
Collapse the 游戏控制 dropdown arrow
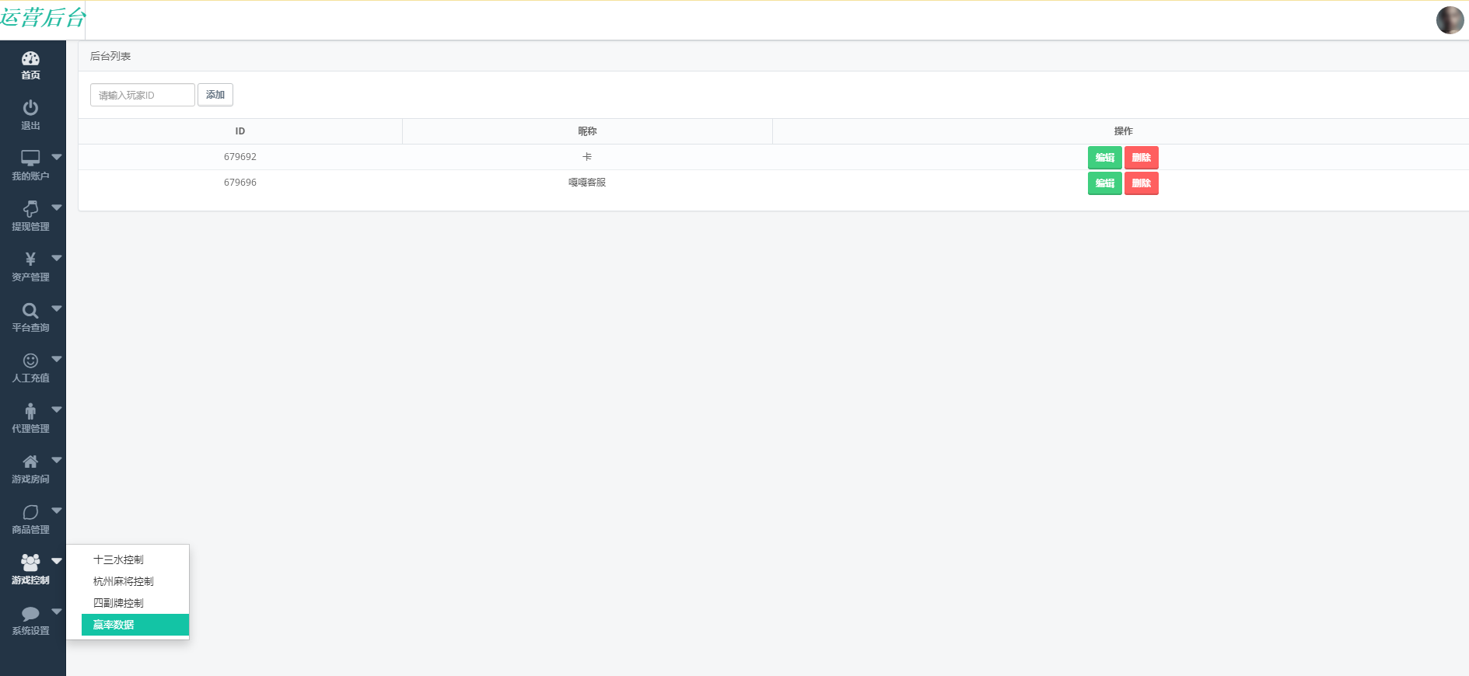57,561
